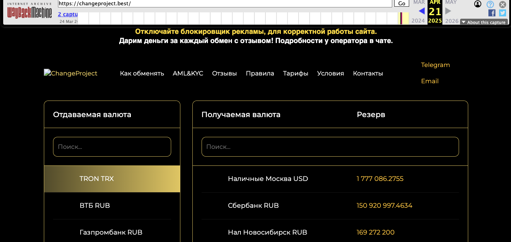Click reserve value 150 920 997.4634
This screenshot has width=511, height=242.
point(384,206)
